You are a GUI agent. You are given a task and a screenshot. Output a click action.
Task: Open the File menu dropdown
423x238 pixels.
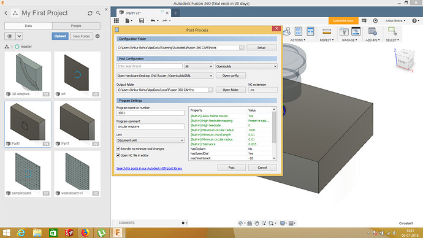(x=129, y=20)
